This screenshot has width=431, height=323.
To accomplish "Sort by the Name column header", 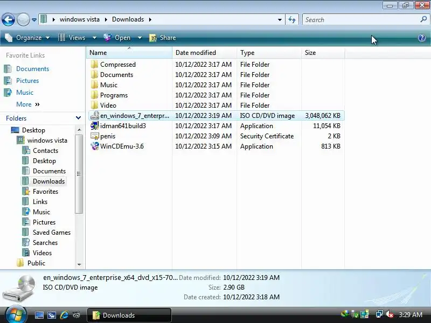I will pos(129,52).
